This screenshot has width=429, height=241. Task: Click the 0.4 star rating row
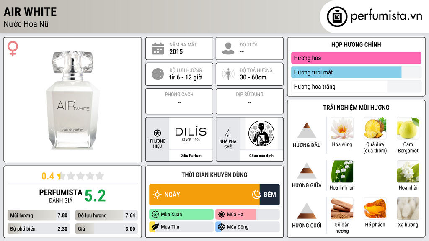click(72, 176)
